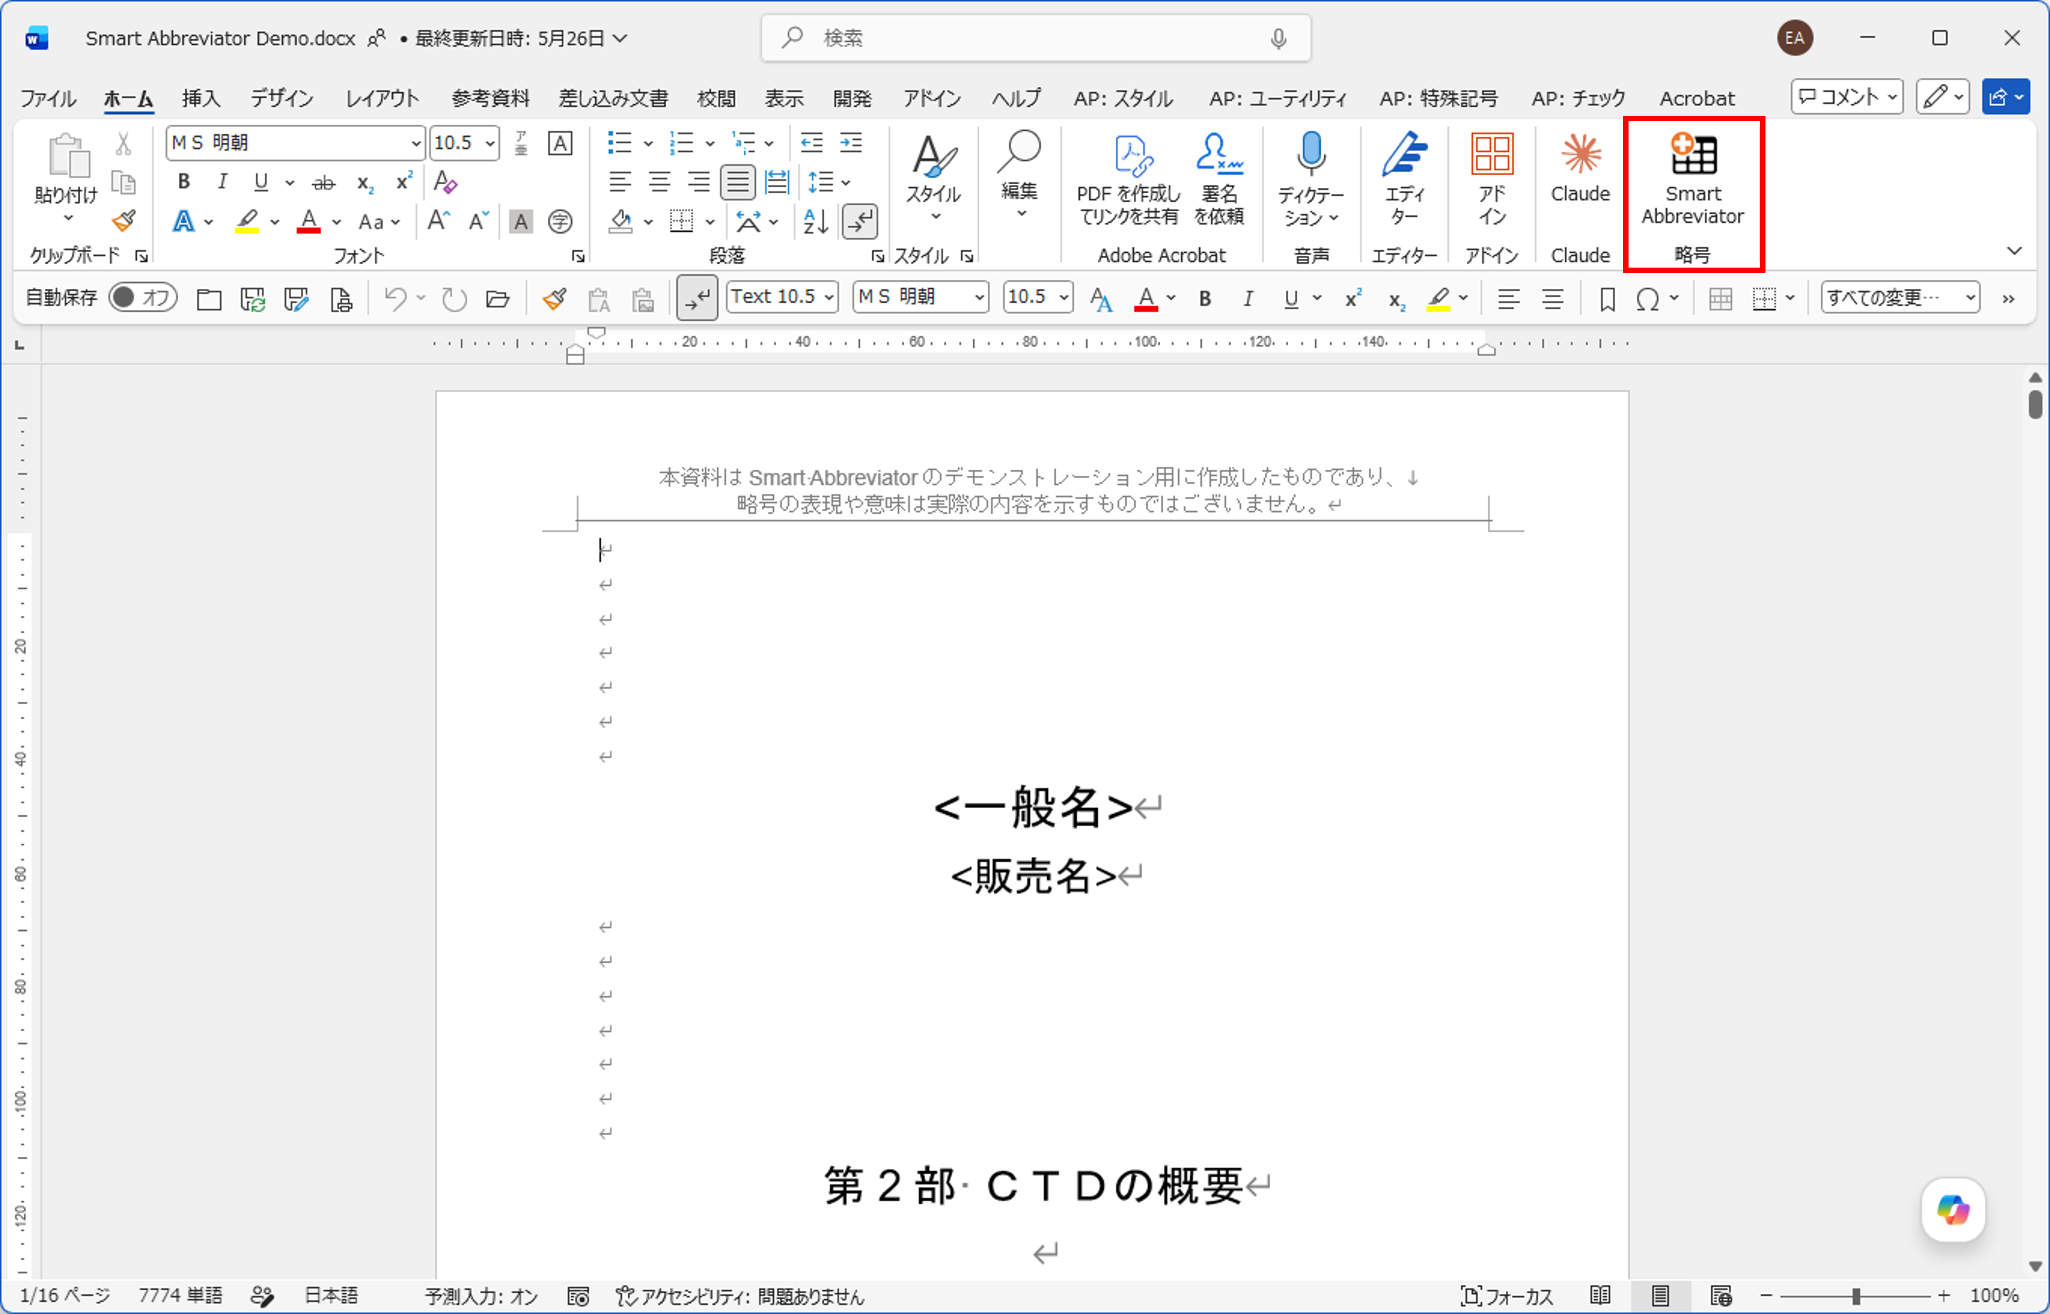This screenshot has width=2050, height=1314.
Task: Apply yellow highlight color in ribbon
Action: (x=246, y=222)
